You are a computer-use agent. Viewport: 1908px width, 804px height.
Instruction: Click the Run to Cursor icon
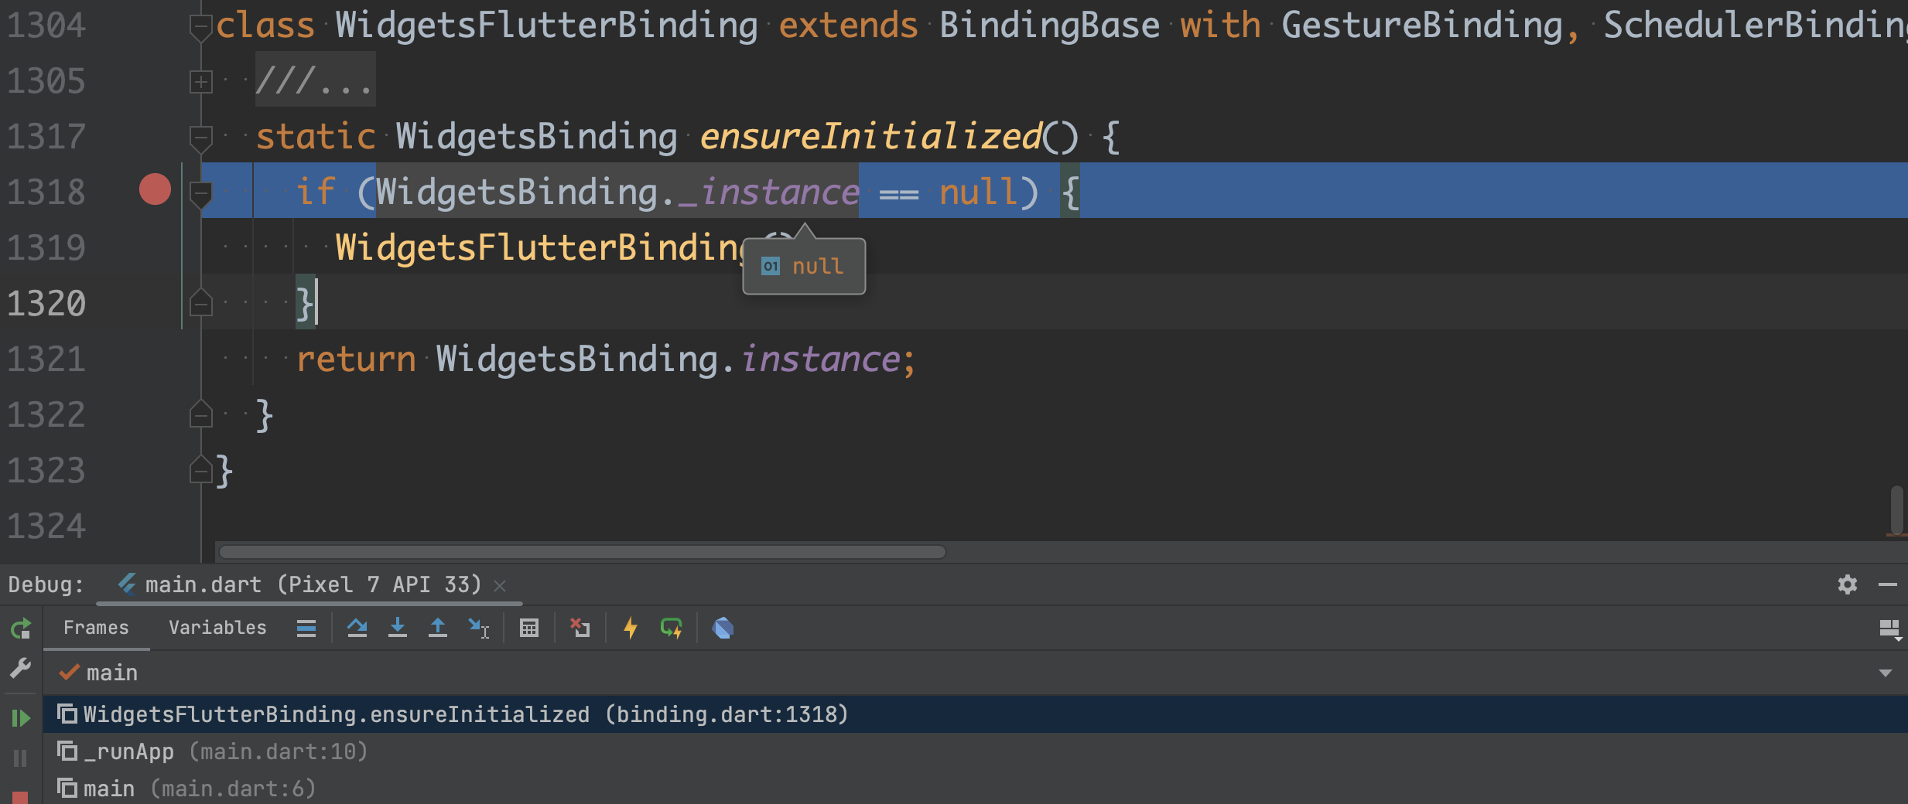click(x=479, y=629)
